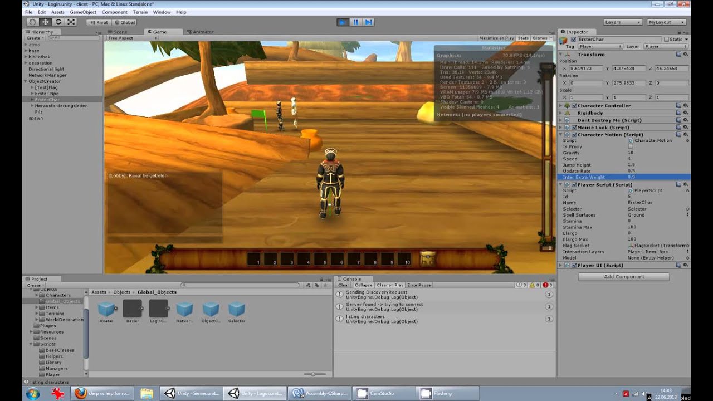Open Transform help book icon

678,55
